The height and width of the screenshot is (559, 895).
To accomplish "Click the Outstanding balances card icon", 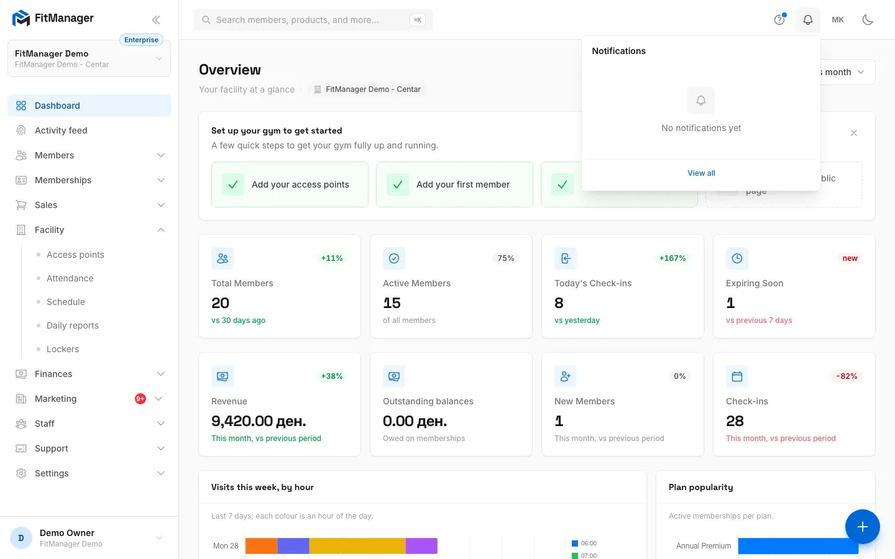I will (x=394, y=376).
